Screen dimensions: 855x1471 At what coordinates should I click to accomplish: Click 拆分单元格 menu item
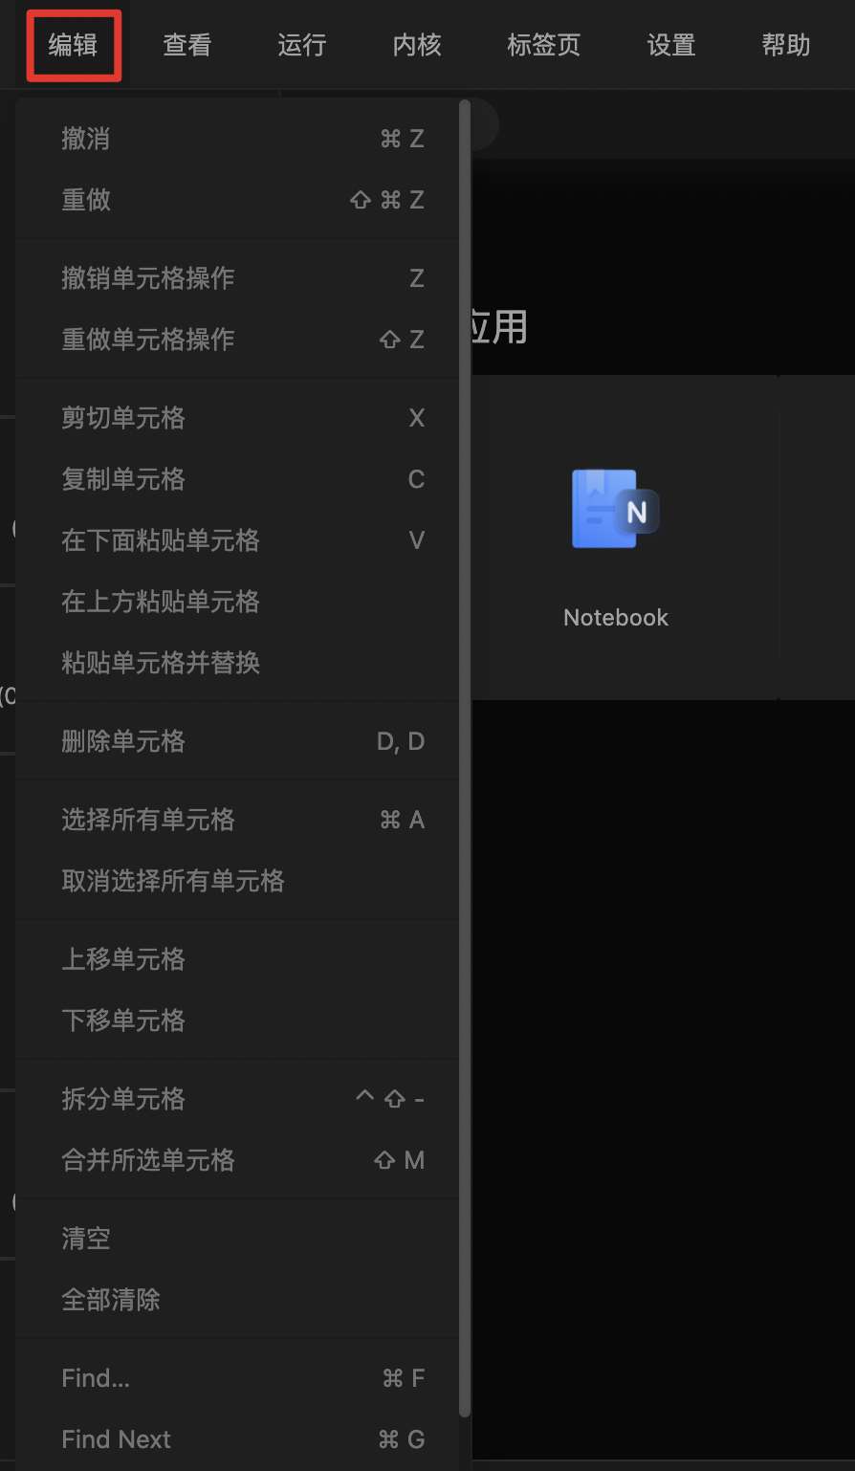[237, 1099]
